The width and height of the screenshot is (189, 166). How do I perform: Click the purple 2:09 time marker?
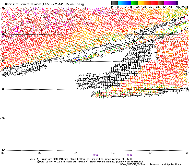click(96, 155)
